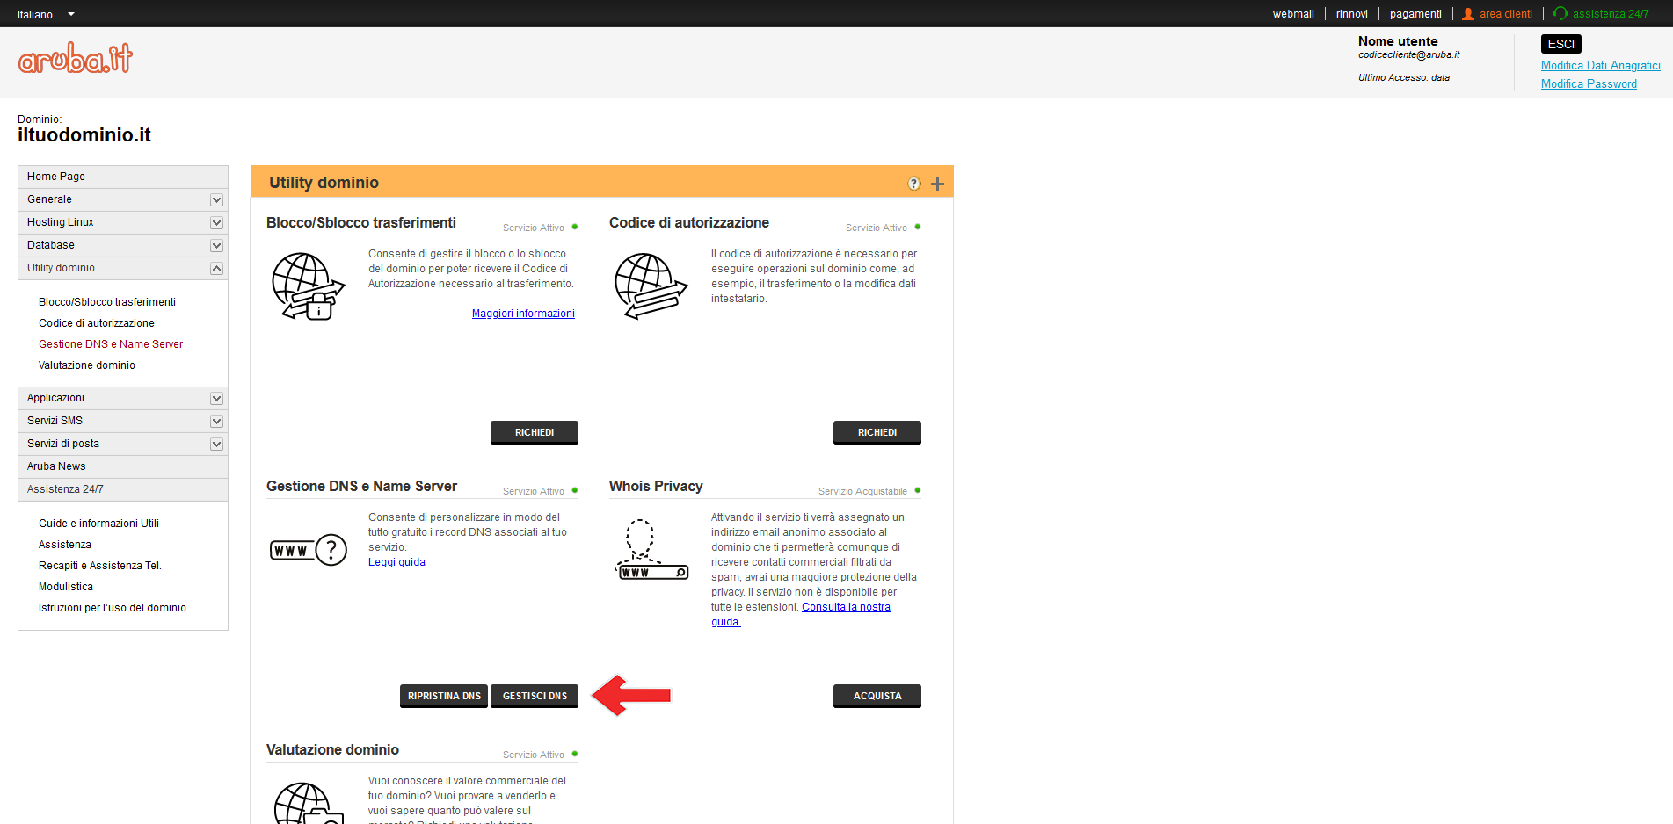Open the Consulta la nostra guida link
This screenshot has height=824, width=1673.
tap(846, 607)
